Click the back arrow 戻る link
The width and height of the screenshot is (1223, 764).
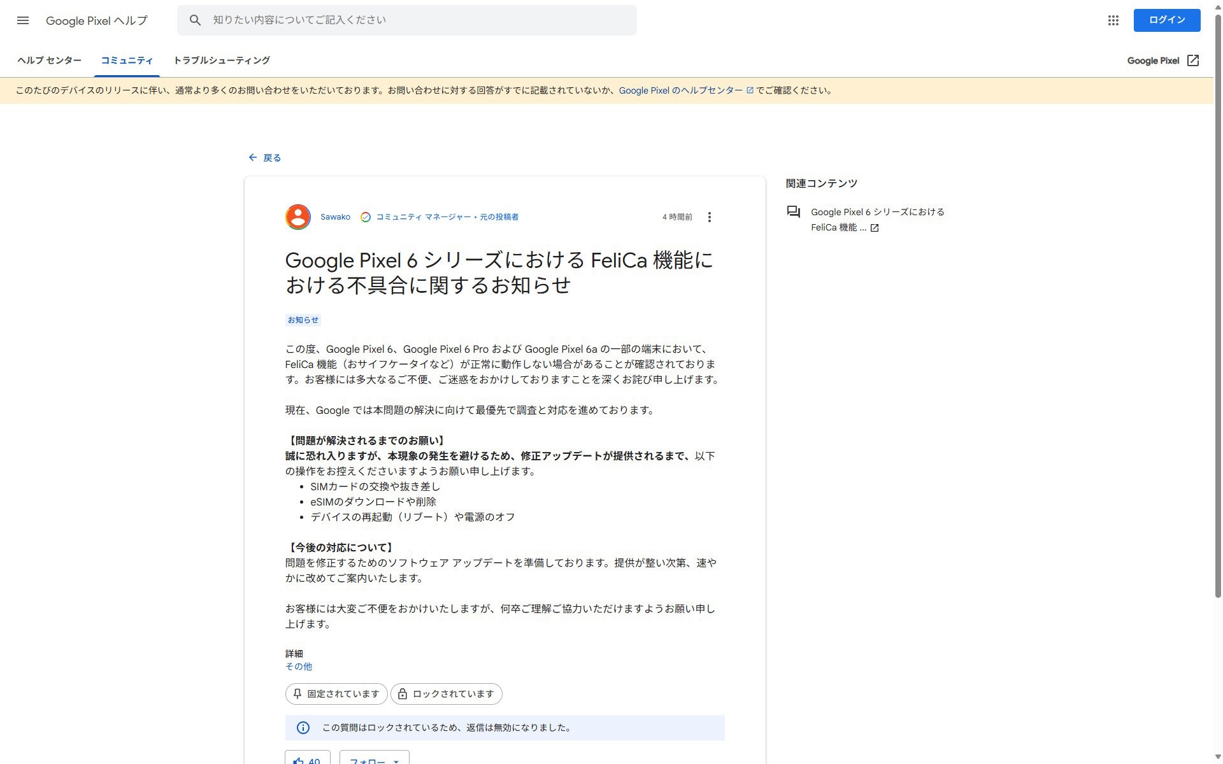click(x=264, y=157)
